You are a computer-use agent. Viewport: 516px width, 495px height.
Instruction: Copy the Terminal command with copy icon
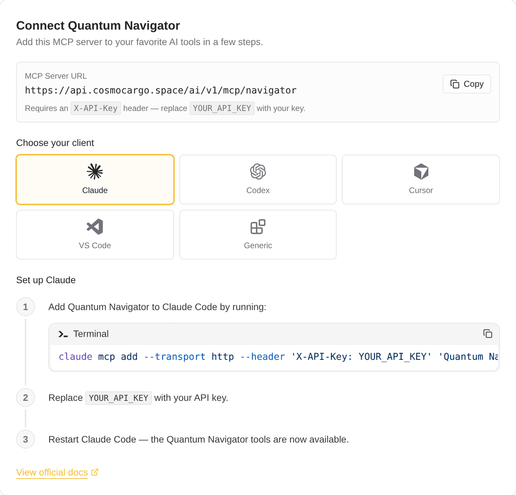488,334
